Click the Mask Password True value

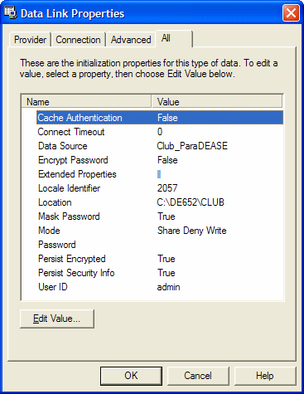(166, 216)
